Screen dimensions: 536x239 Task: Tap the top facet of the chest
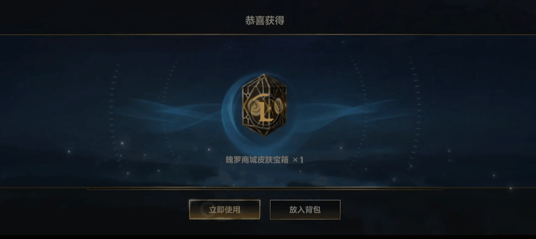[x=264, y=81]
